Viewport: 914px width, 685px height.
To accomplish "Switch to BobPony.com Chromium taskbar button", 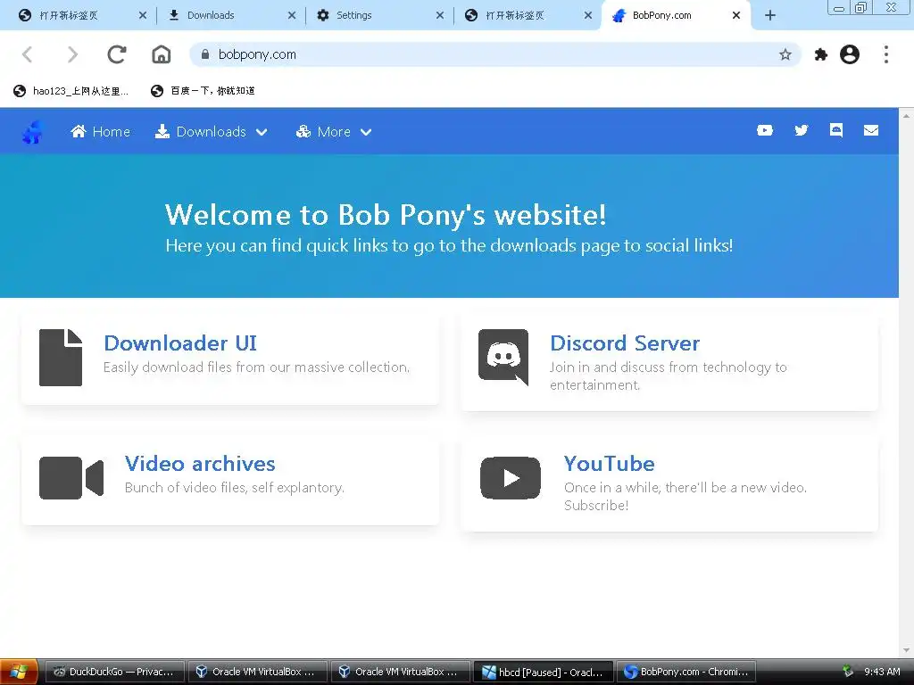I will [x=686, y=672].
